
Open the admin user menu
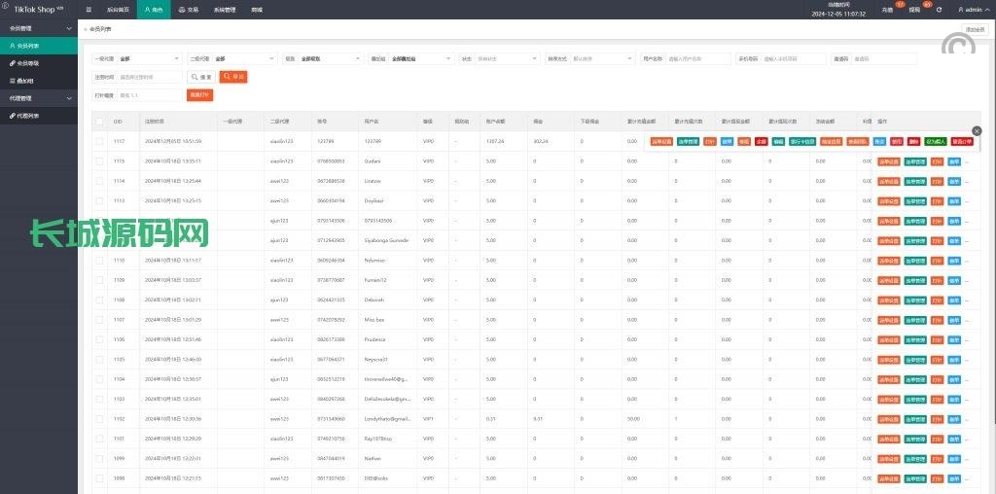pos(969,9)
